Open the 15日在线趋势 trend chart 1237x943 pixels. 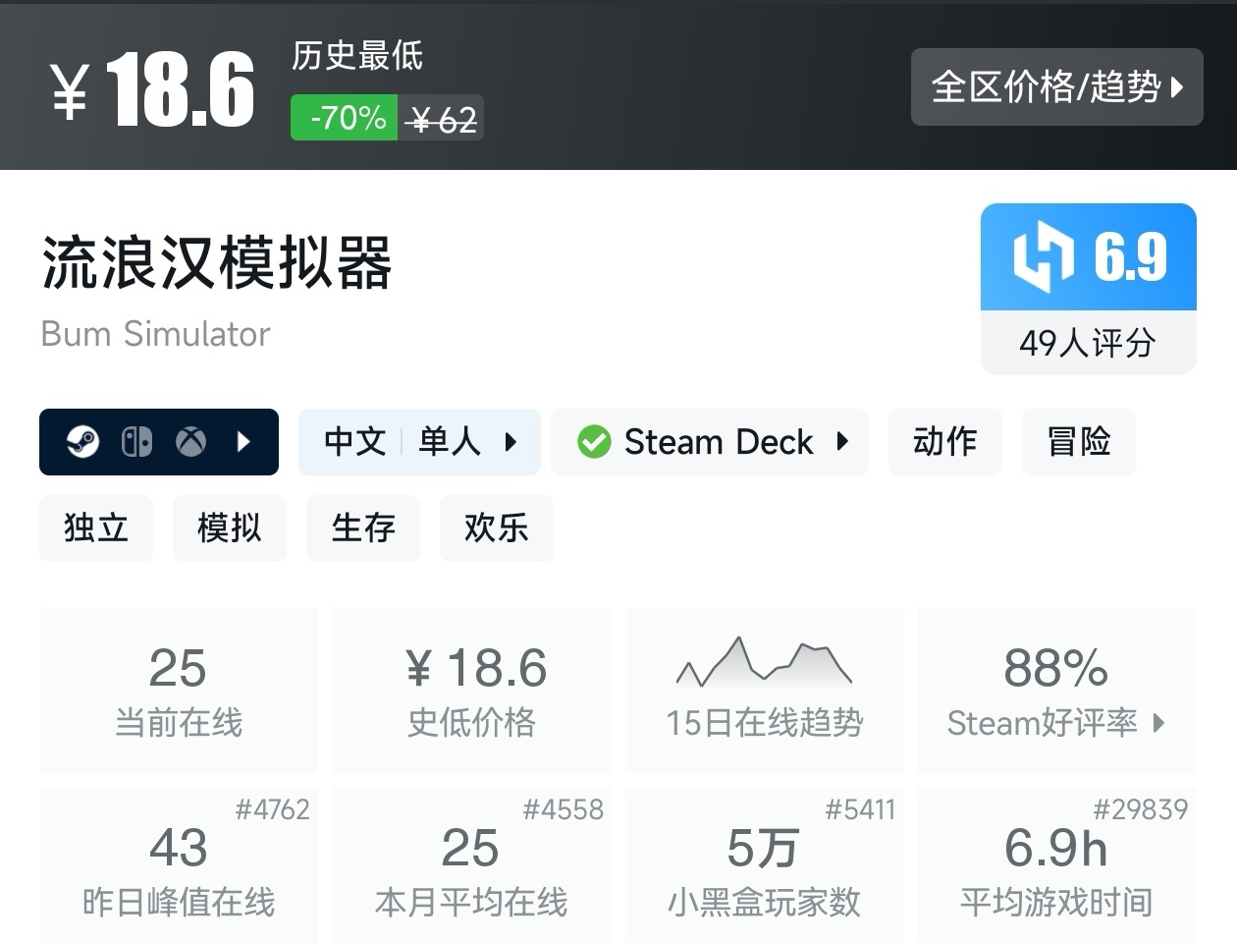point(764,691)
